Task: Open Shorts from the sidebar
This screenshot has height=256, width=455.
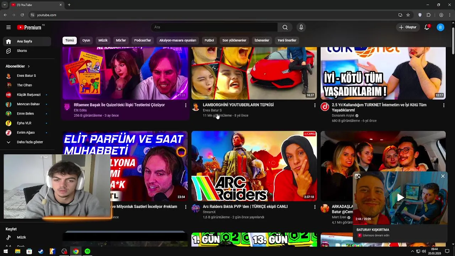Action: [27, 51]
